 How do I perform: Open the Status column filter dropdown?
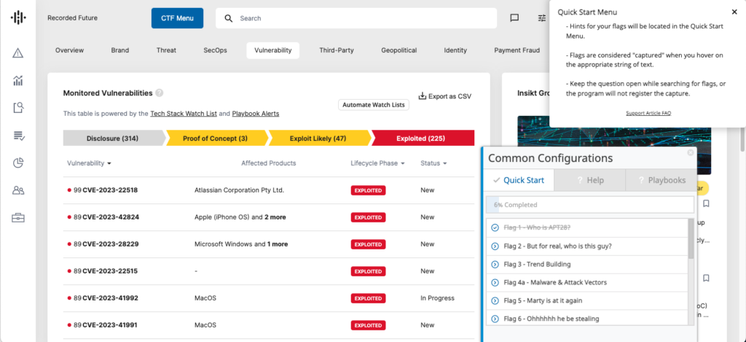click(433, 163)
